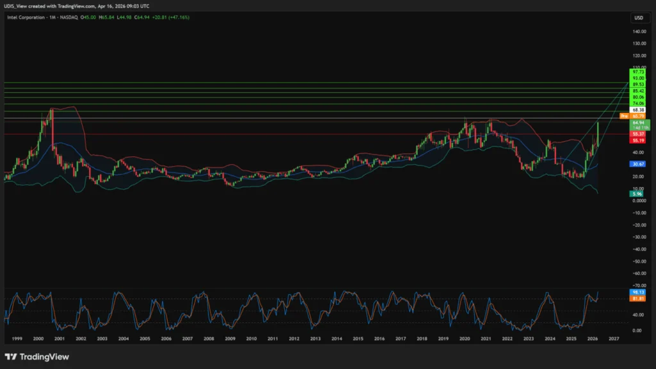This screenshot has height=369, width=656.
Task: Click 2007 on the time axis
Action: click(x=188, y=338)
